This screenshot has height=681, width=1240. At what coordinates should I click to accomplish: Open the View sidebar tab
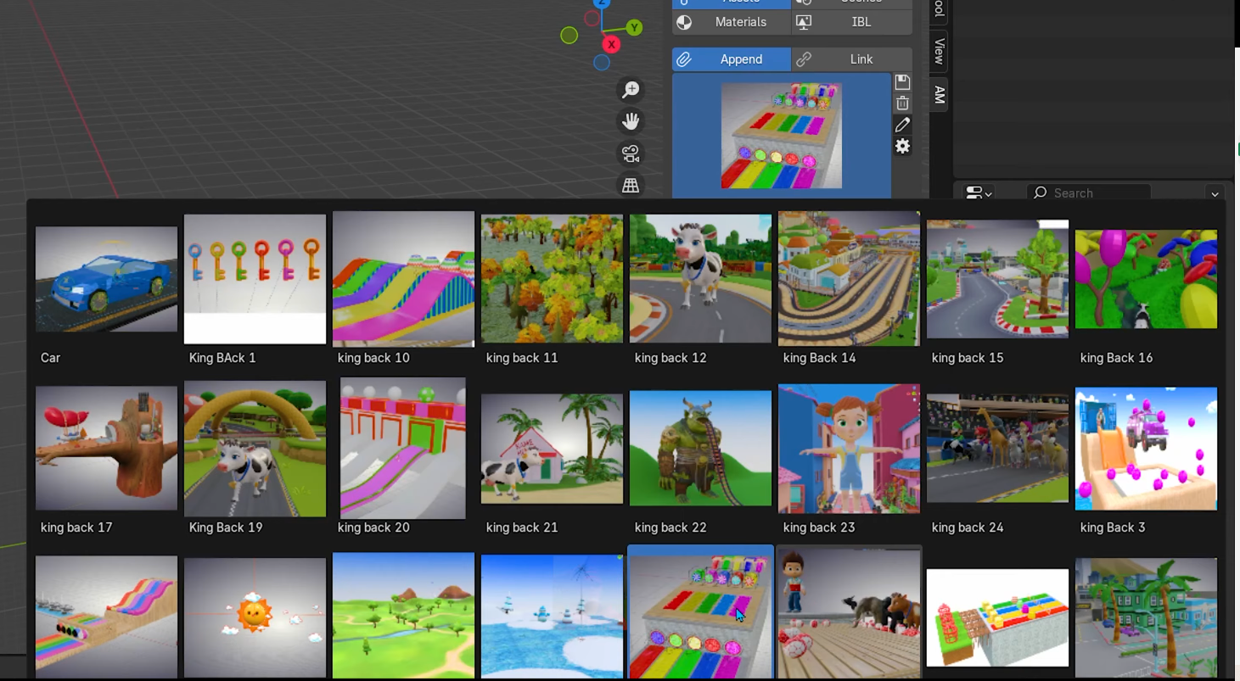(940, 51)
